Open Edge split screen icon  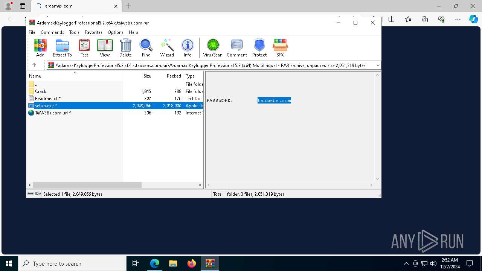(x=392, y=19)
